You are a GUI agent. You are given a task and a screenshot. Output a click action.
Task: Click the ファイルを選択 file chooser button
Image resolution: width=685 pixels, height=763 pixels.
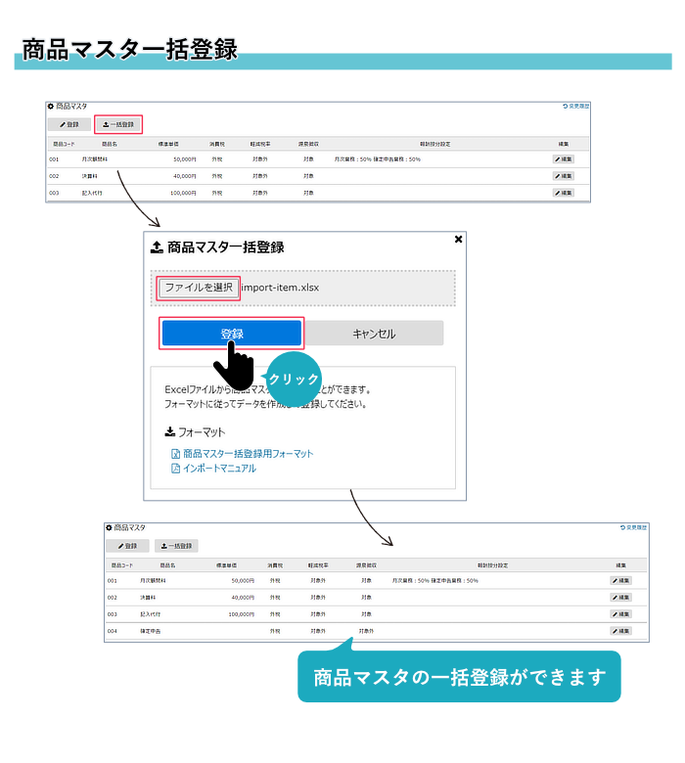[199, 288]
